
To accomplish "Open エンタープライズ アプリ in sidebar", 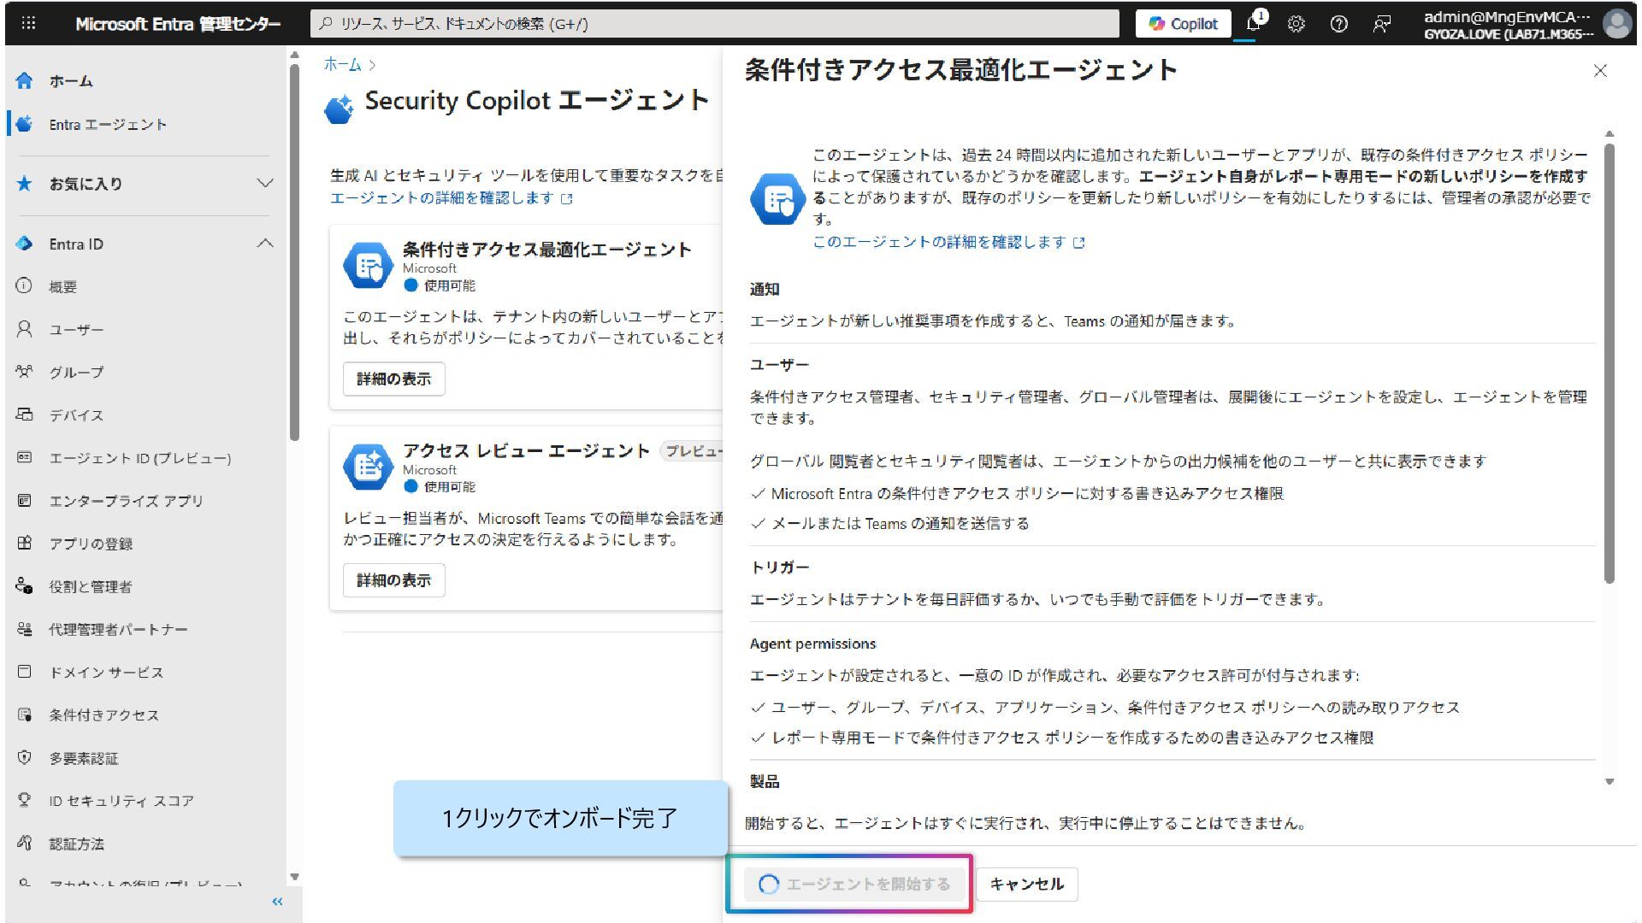I will pos(126,501).
